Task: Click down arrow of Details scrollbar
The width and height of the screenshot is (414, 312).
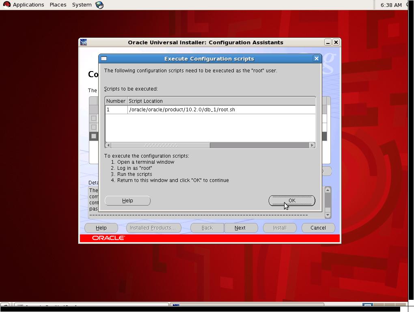Action: click(x=328, y=215)
